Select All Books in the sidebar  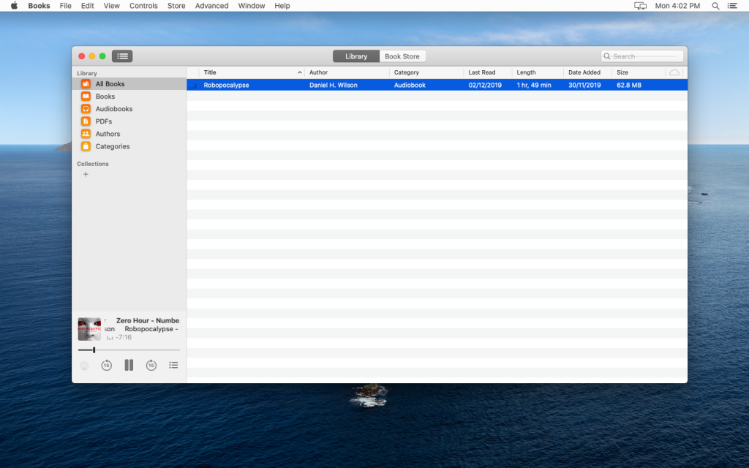[129, 84]
